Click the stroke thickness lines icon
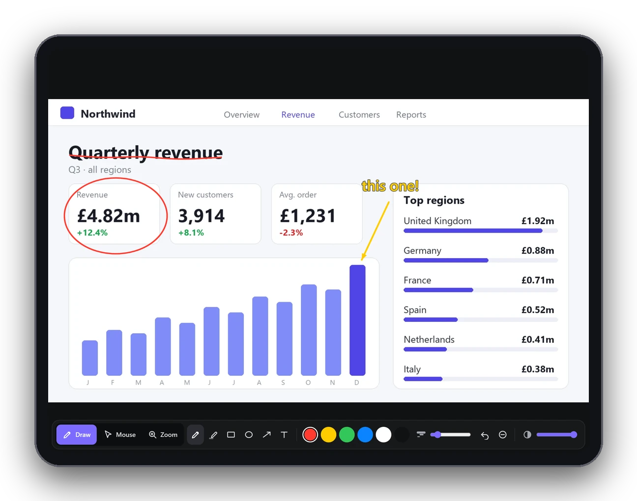This screenshot has height=501, width=637. [x=421, y=434]
